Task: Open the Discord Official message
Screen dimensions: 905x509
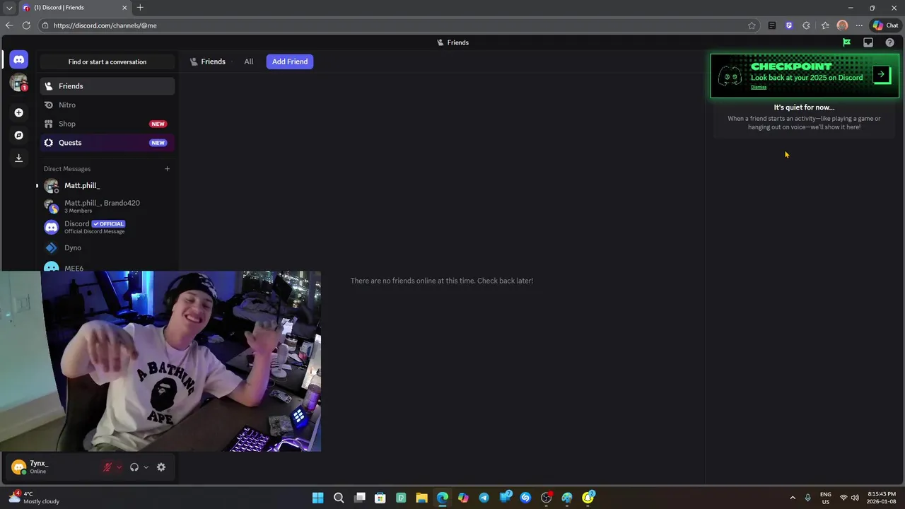Action: coord(107,227)
